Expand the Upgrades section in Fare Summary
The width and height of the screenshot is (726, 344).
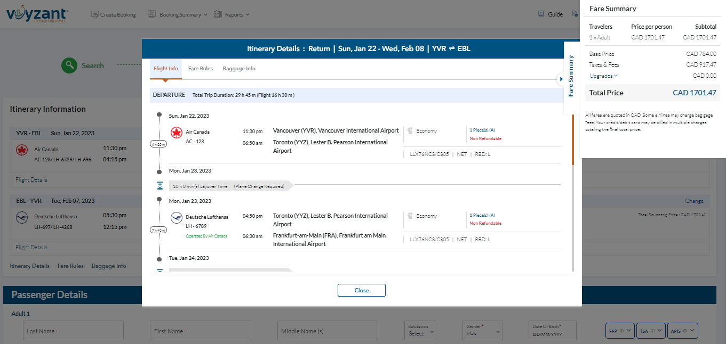[603, 76]
